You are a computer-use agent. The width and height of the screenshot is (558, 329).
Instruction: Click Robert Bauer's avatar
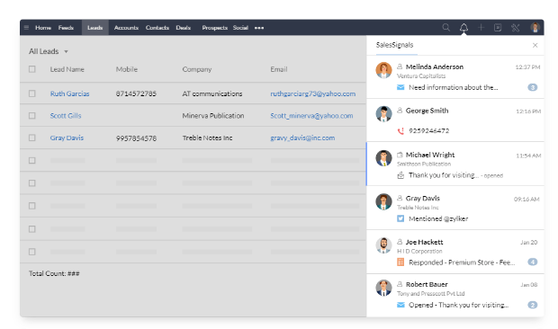point(383,288)
